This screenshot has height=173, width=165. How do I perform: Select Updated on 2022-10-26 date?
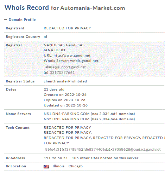pyautogui.click(x=66, y=105)
